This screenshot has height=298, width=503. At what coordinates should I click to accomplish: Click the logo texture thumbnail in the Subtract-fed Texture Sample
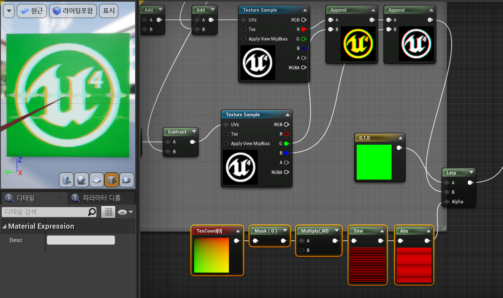[240, 168]
